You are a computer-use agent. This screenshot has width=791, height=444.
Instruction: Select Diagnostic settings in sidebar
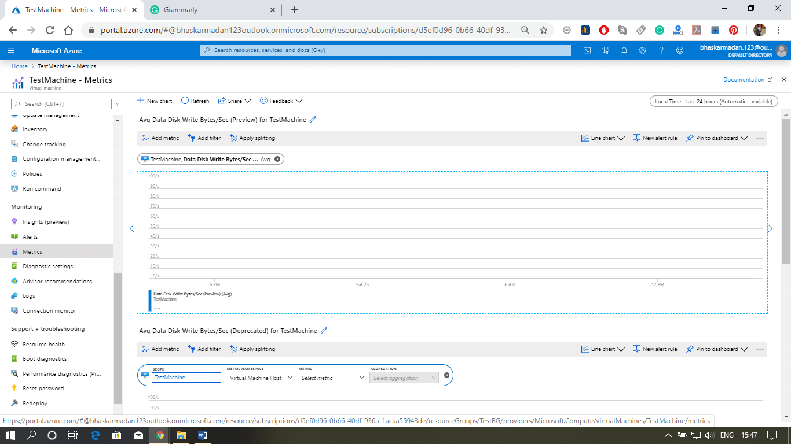[47, 267]
